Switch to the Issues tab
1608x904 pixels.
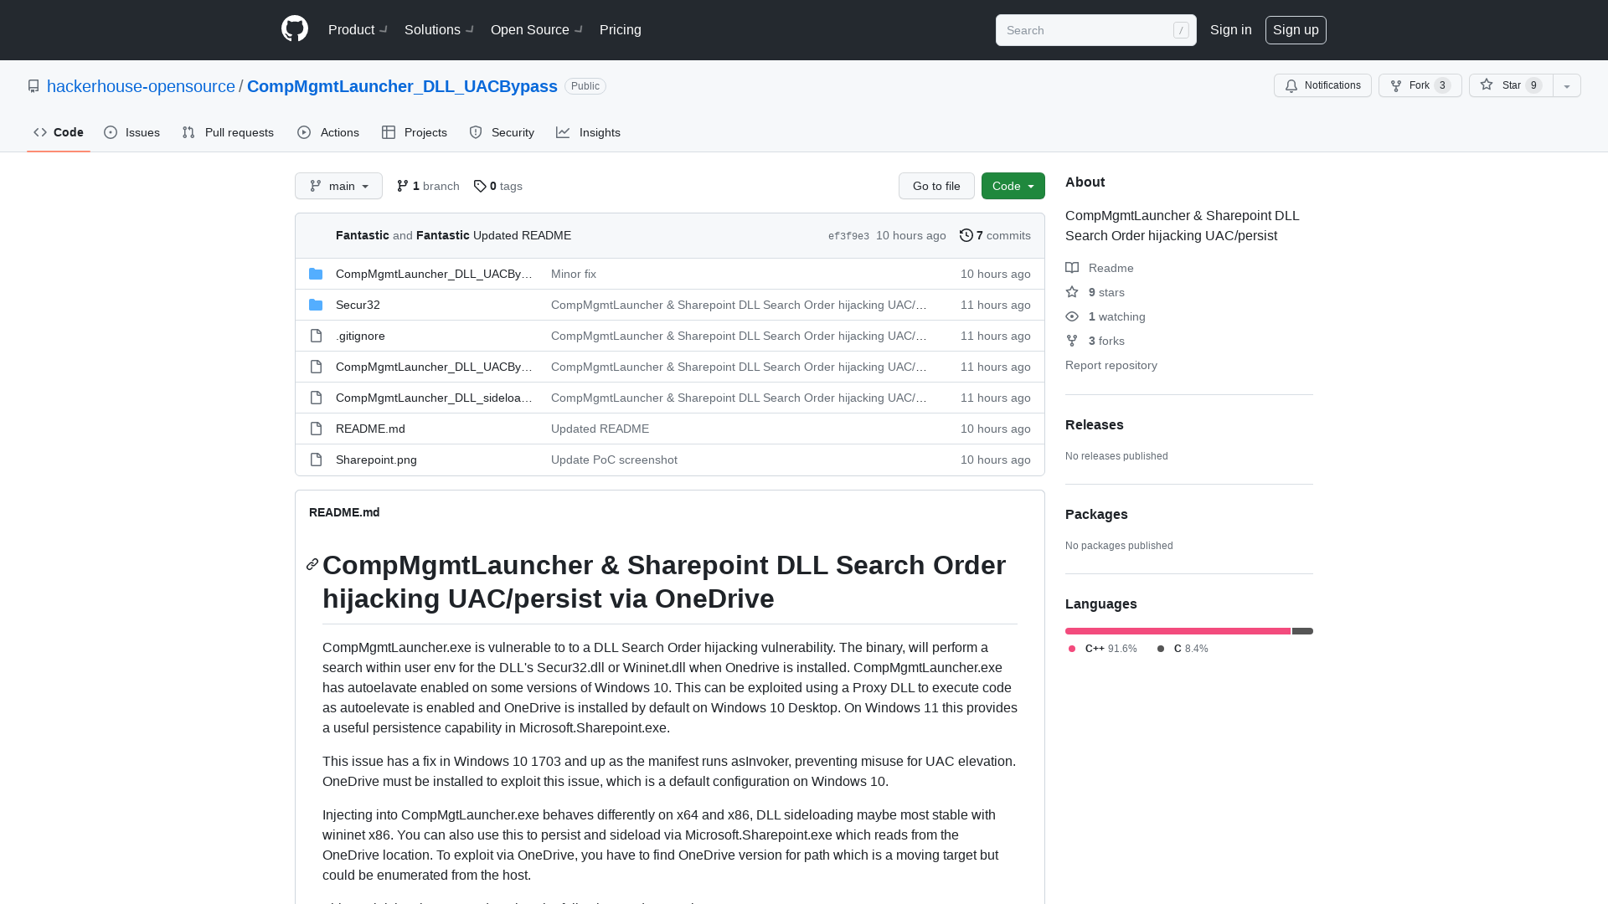[132, 132]
